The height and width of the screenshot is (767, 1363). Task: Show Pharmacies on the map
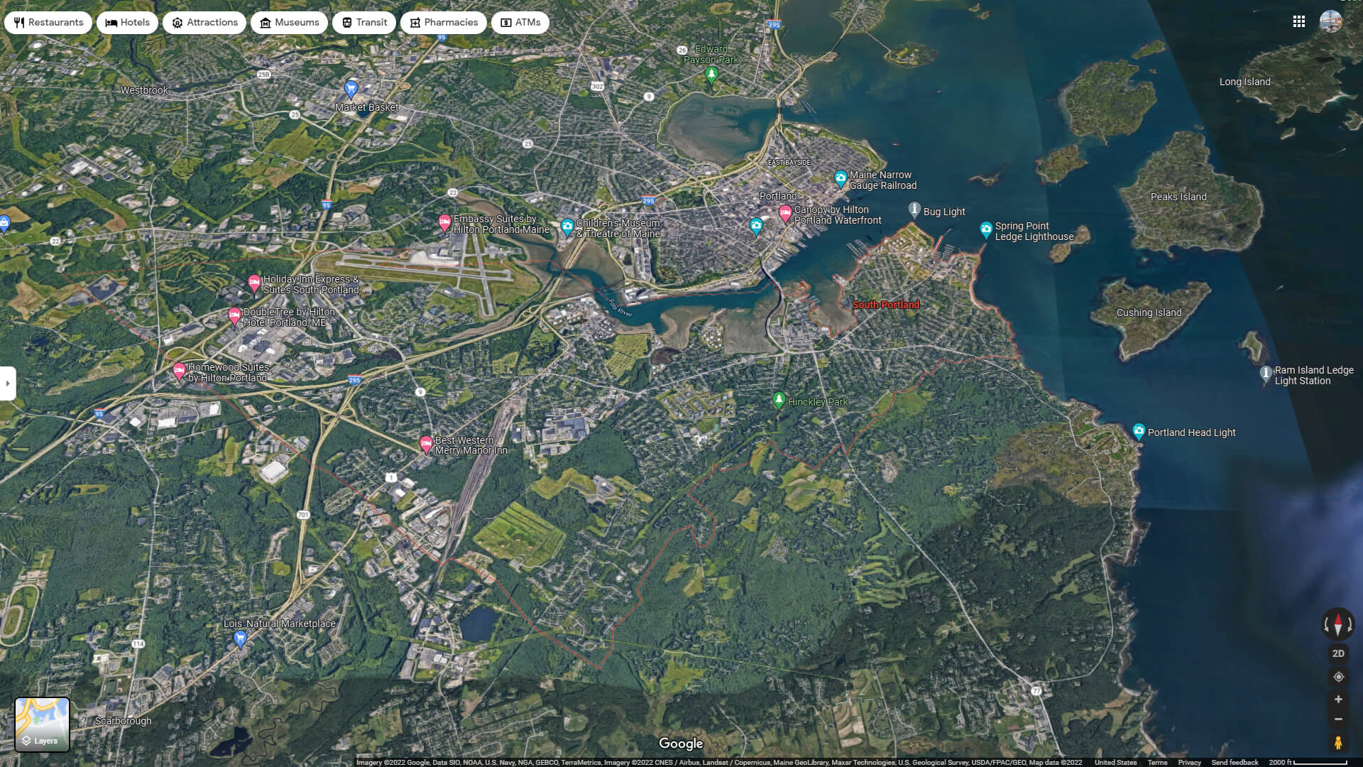pos(444,23)
